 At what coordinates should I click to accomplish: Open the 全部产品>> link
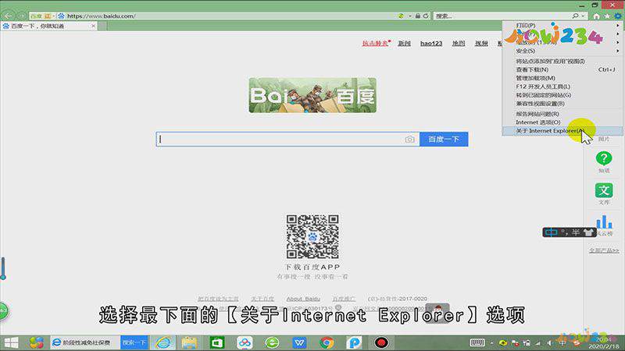click(604, 250)
